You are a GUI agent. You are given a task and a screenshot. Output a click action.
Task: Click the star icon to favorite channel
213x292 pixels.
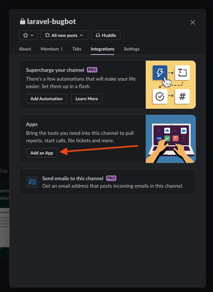click(x=25, y=35)
